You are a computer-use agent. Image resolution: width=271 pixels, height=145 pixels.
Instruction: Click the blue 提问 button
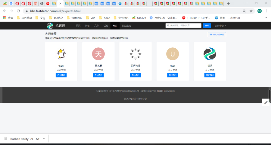click(207, 26)
